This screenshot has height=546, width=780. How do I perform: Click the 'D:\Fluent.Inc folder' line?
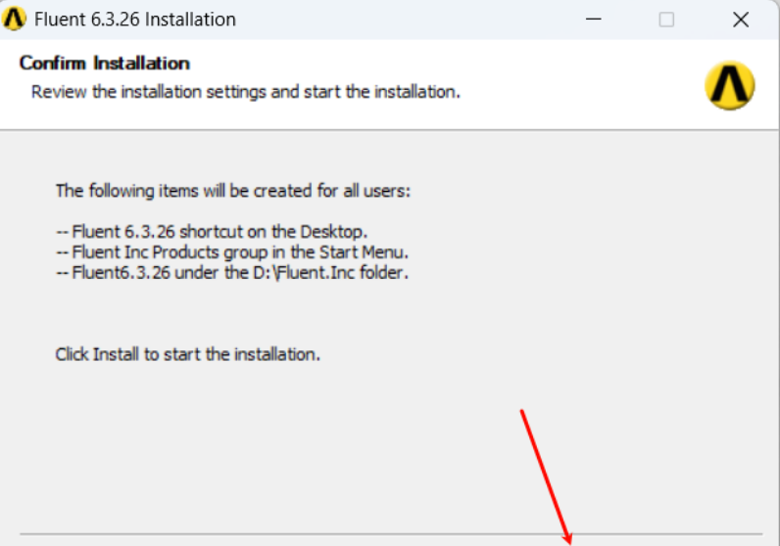click(232, 273)
